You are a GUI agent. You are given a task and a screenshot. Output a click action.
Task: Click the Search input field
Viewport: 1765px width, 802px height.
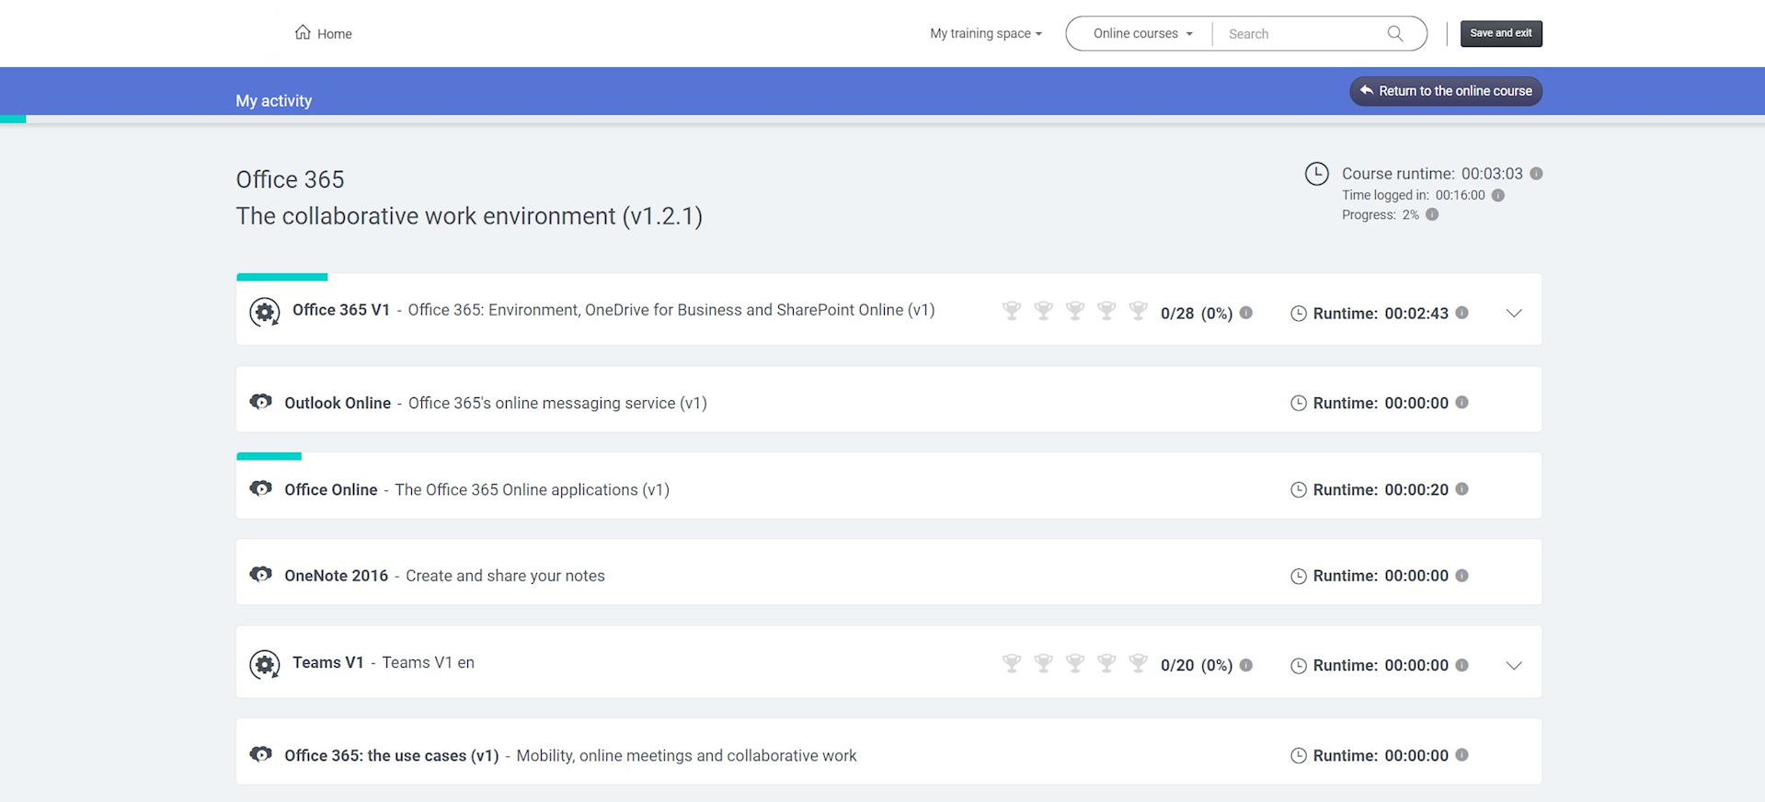1301,33
